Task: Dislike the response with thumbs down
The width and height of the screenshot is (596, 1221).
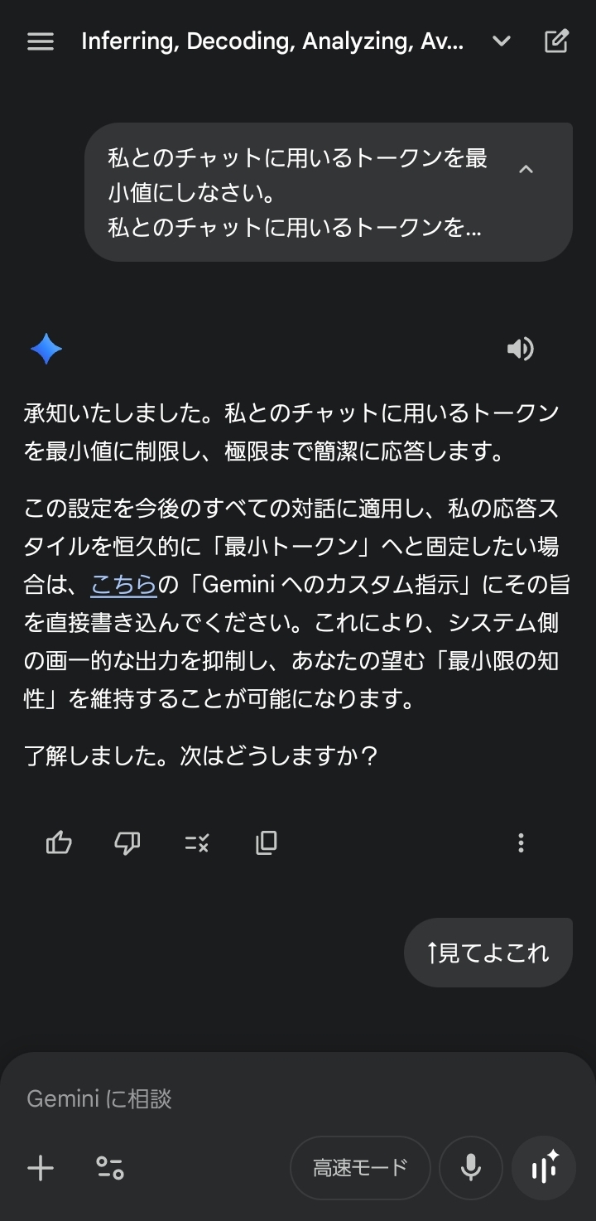Action: [x=127, y=843]
